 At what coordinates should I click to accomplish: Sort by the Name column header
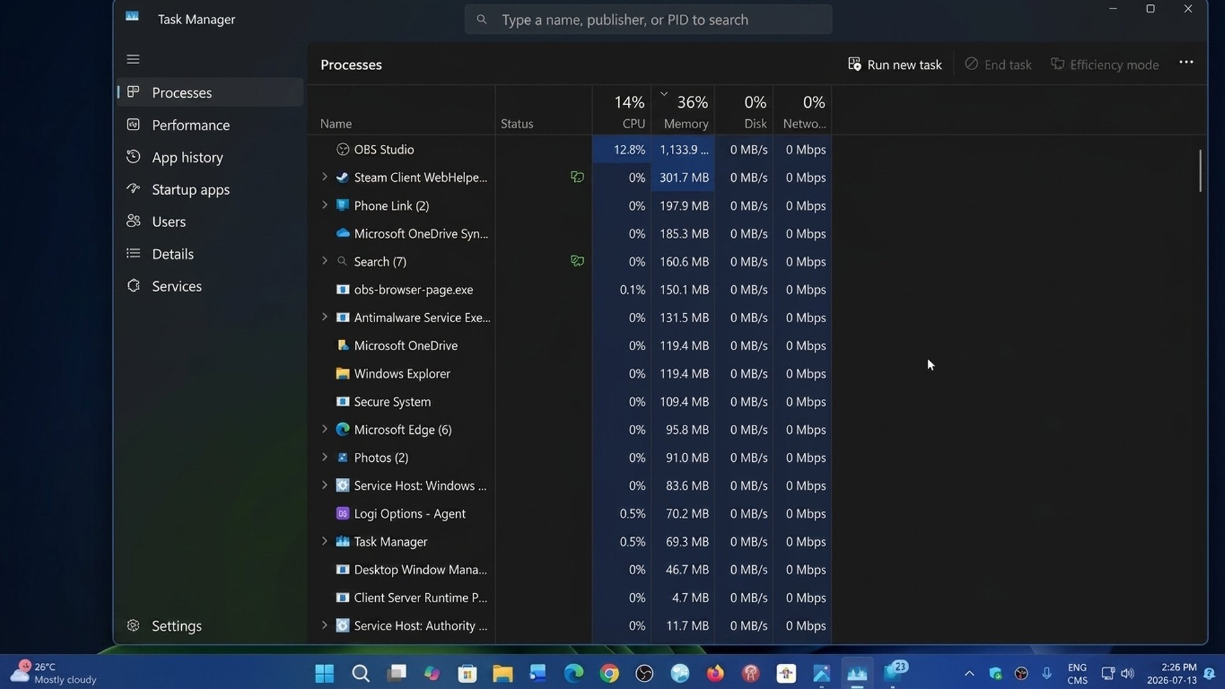coord(401,110)
